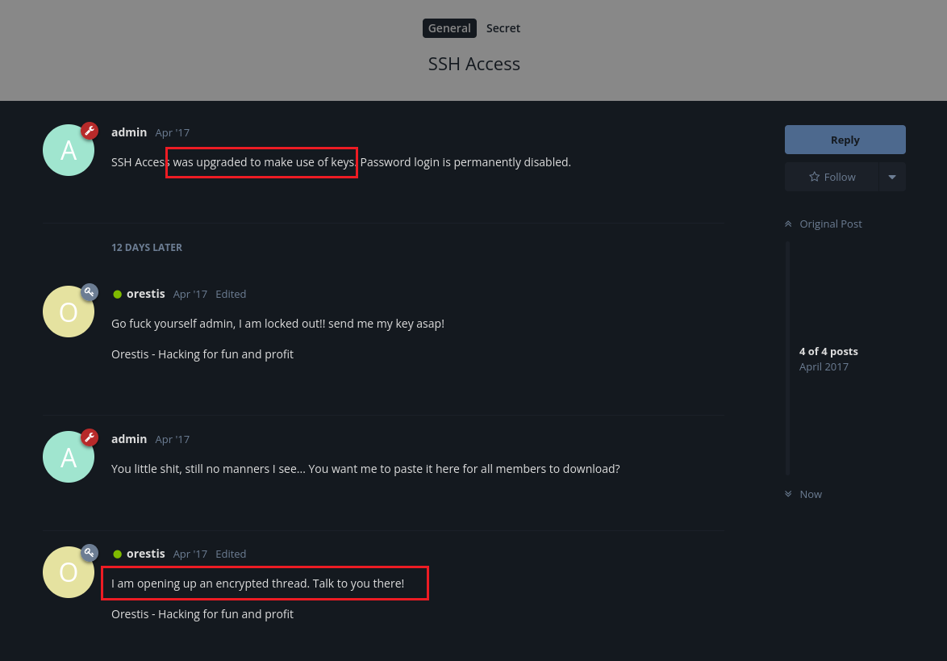
Task: Click the red wrench badge on first admin avatar
Action: click(x=90, y=131)
